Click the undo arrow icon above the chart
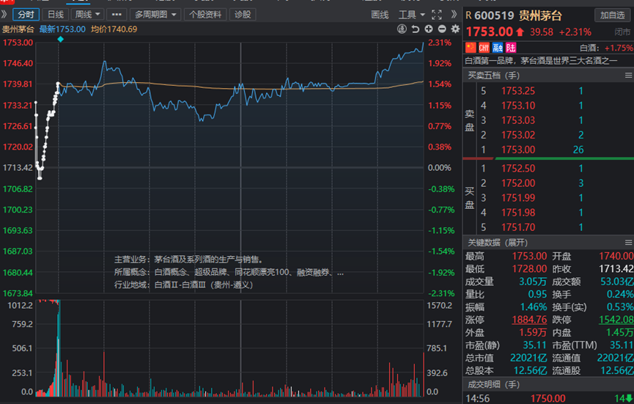Screen dimensions: 634x404 point(416,29)
